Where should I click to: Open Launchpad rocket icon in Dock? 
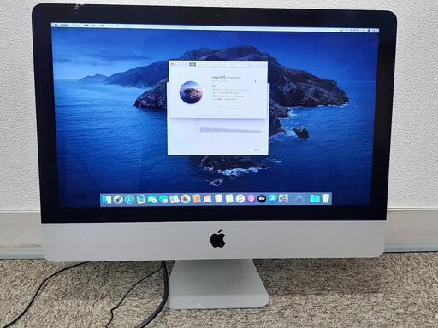point(118,199)
